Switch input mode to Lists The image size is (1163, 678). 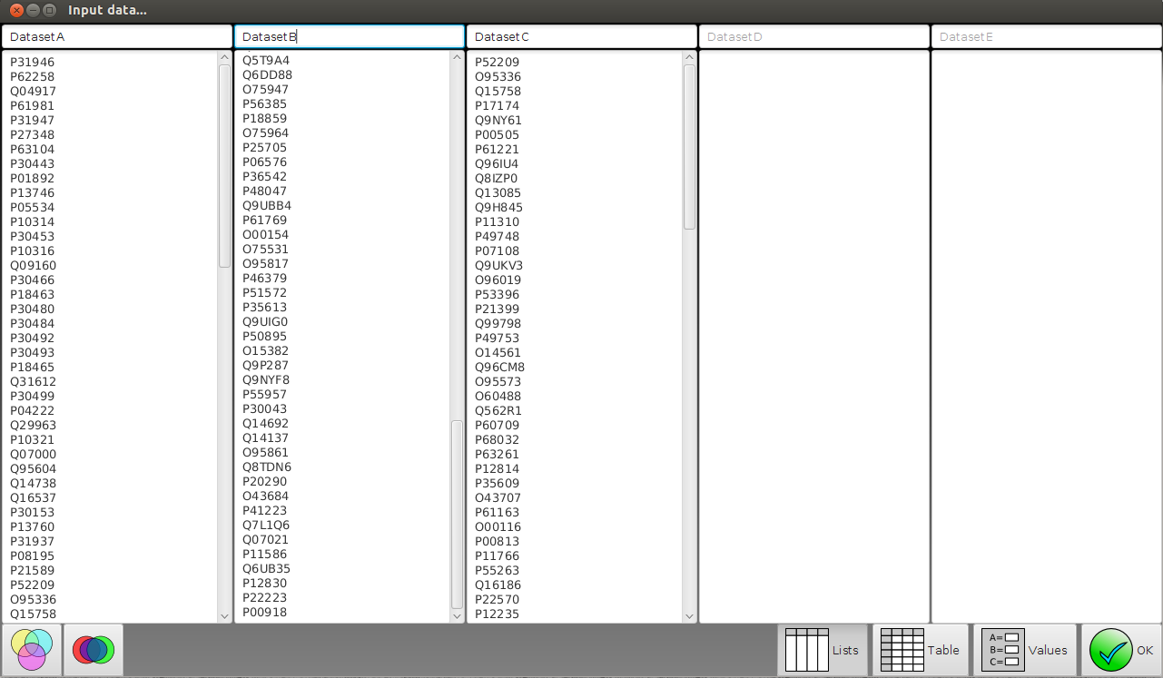click(822, 650)
